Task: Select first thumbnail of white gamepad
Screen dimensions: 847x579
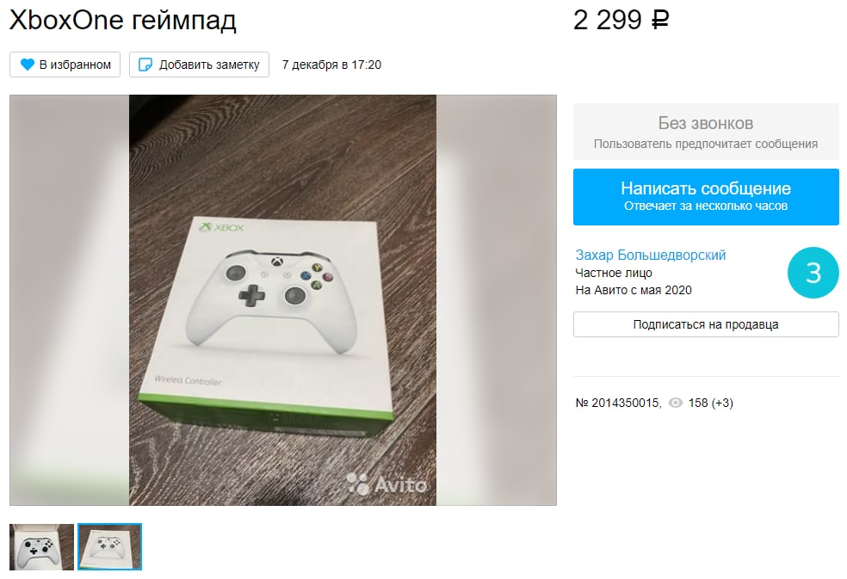Action: tap(41, 546)
